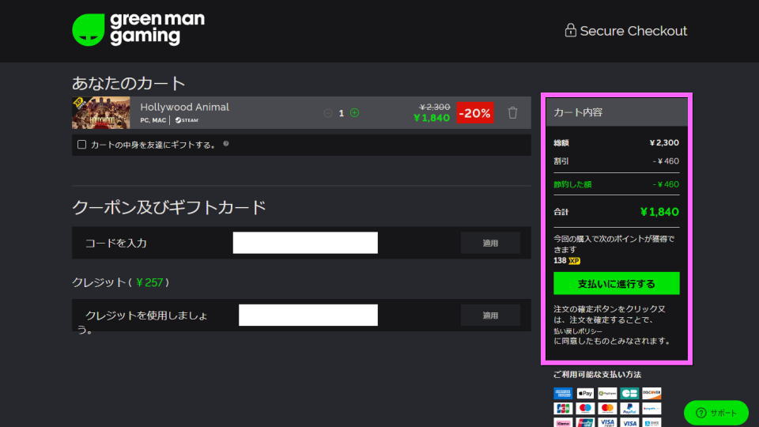
Task: Click the Discover payment icon
Action: pyautogui.click(x=651, y=393)
